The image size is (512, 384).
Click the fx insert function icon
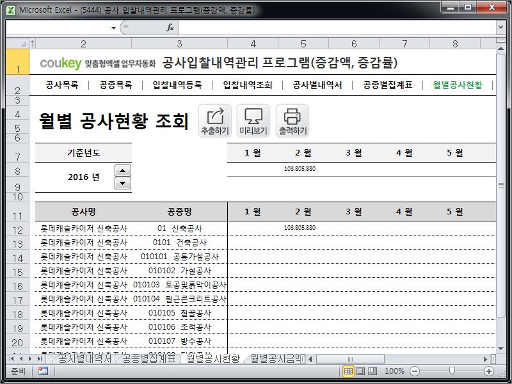tap(170, 28)
